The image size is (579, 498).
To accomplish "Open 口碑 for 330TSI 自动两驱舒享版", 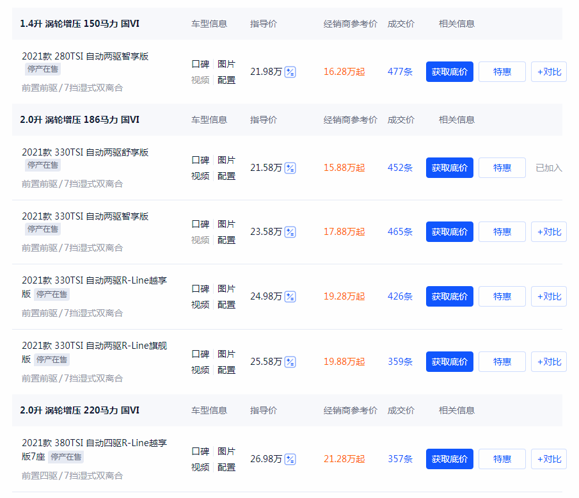I will [x=200, y=160].
